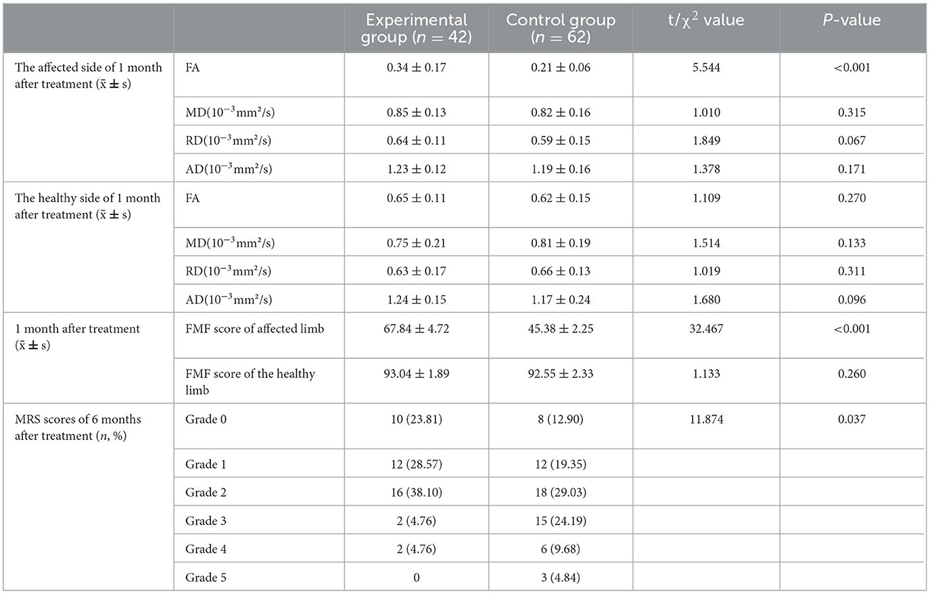Select control FA value 0.21 ± 0.06
Screen dimensions: 930x594
coord(561,68)
